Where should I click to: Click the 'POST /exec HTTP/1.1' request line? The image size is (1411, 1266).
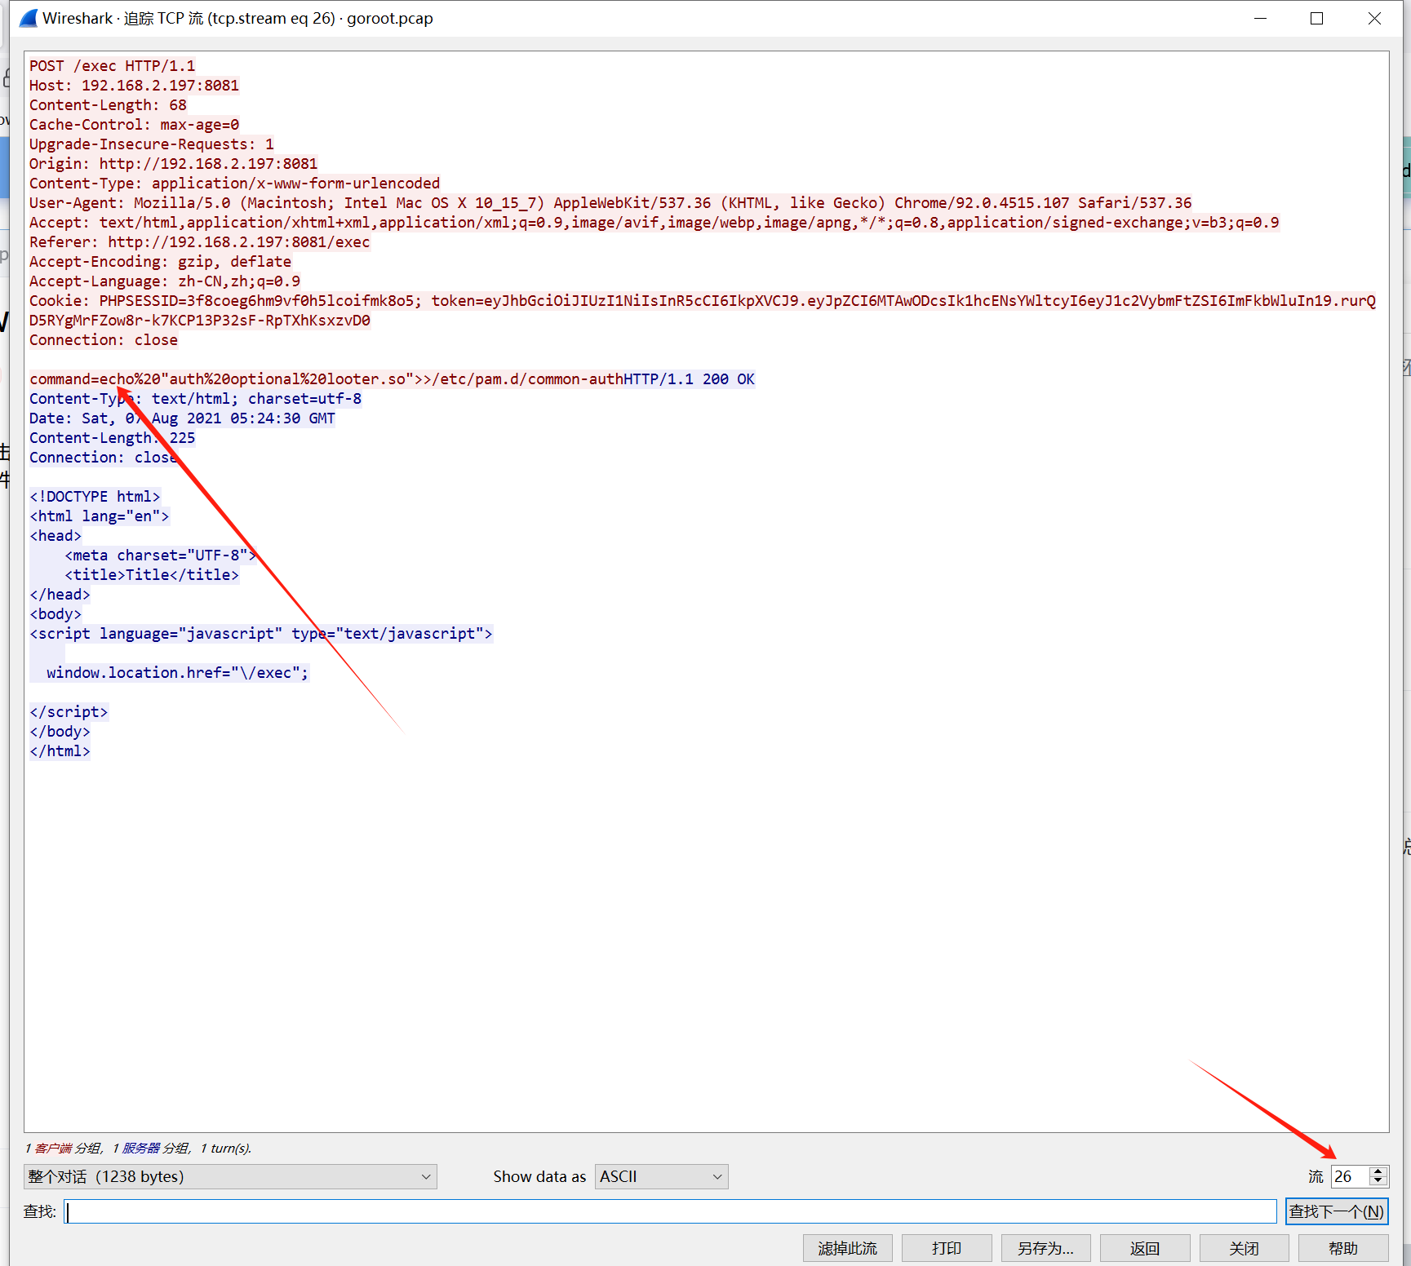[x=113, y=66]
